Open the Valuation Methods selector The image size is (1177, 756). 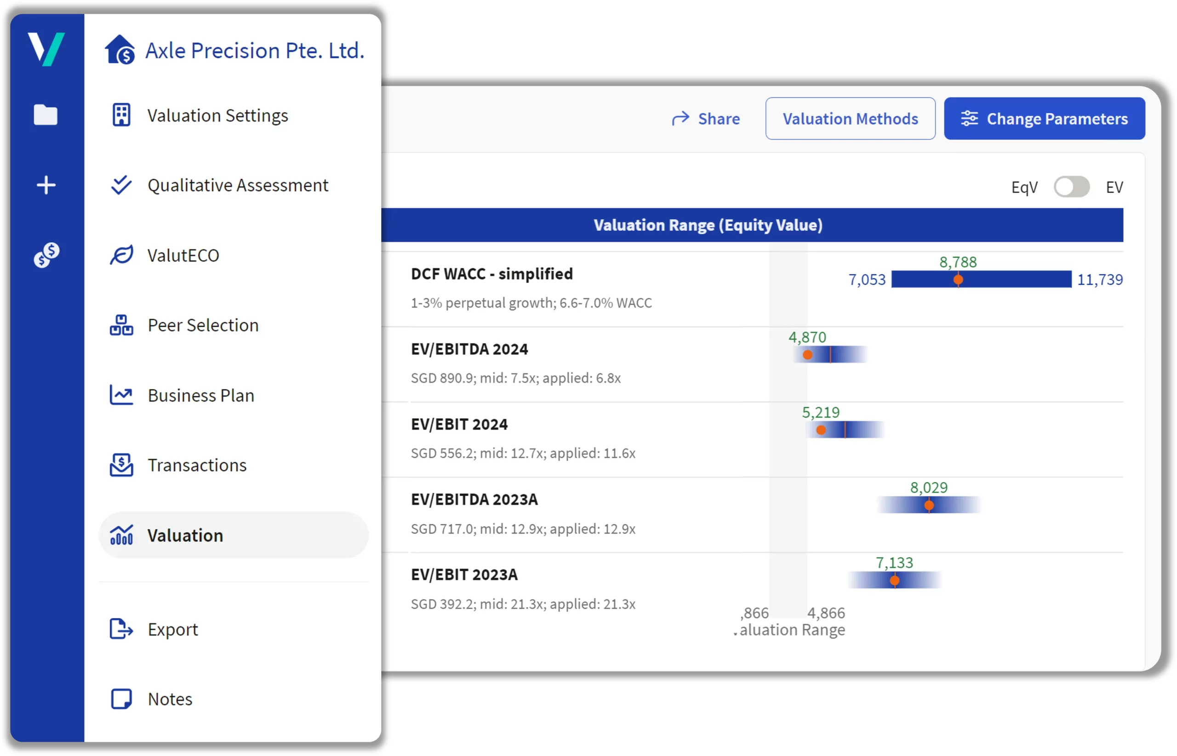[850, 118]
